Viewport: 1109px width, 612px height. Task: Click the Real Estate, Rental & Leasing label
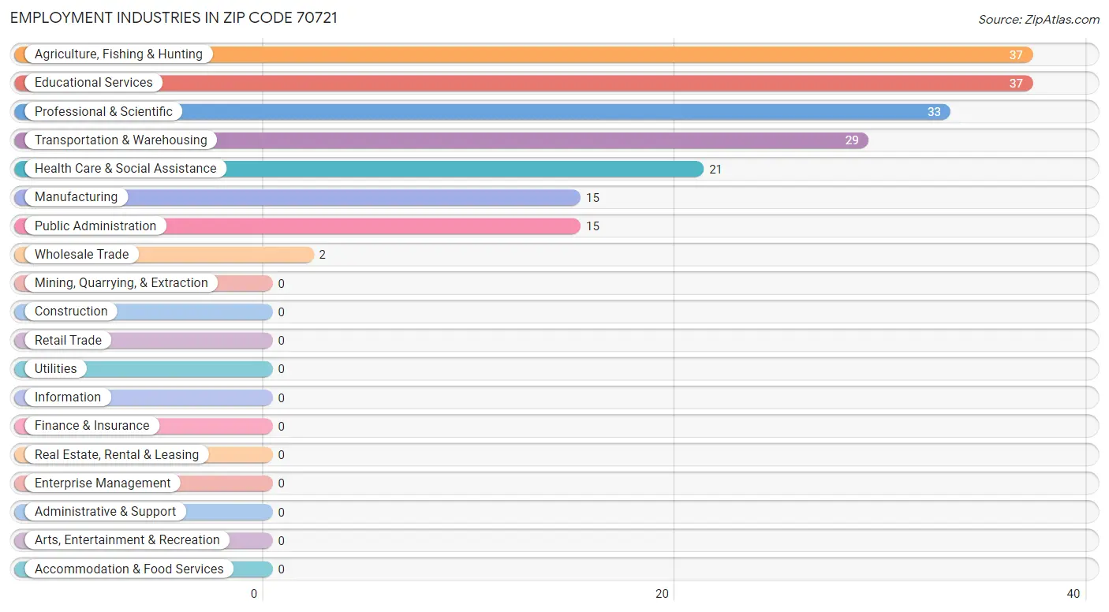(x=117, y=454)
